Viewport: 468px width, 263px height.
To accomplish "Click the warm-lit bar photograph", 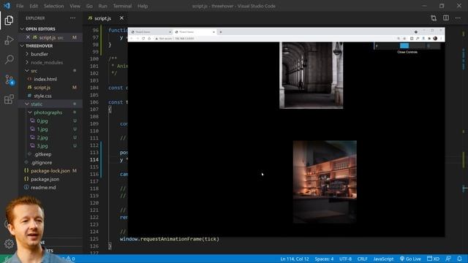I will (x=325, y=182).
